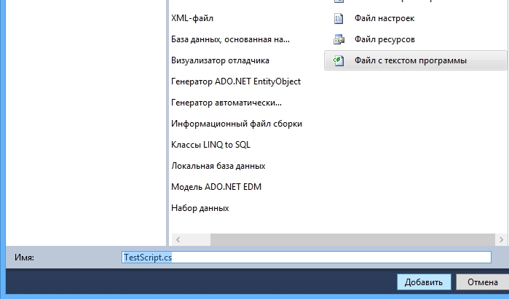Screen dimensions: 509x299
Task: Pick Локальная база данных item
Action: (x=218, y=166)
